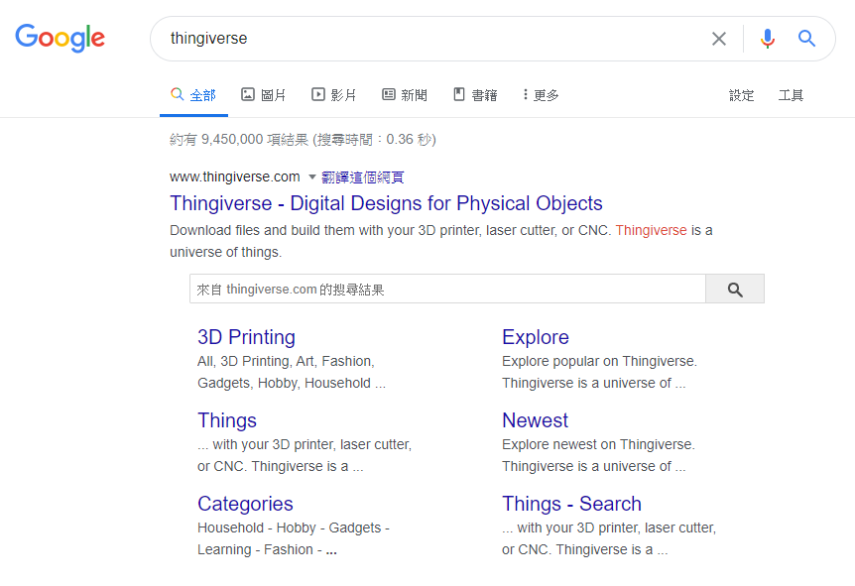Expand the 更多 menu
Screen dimensions: 855x586
(x=541, y=95)
